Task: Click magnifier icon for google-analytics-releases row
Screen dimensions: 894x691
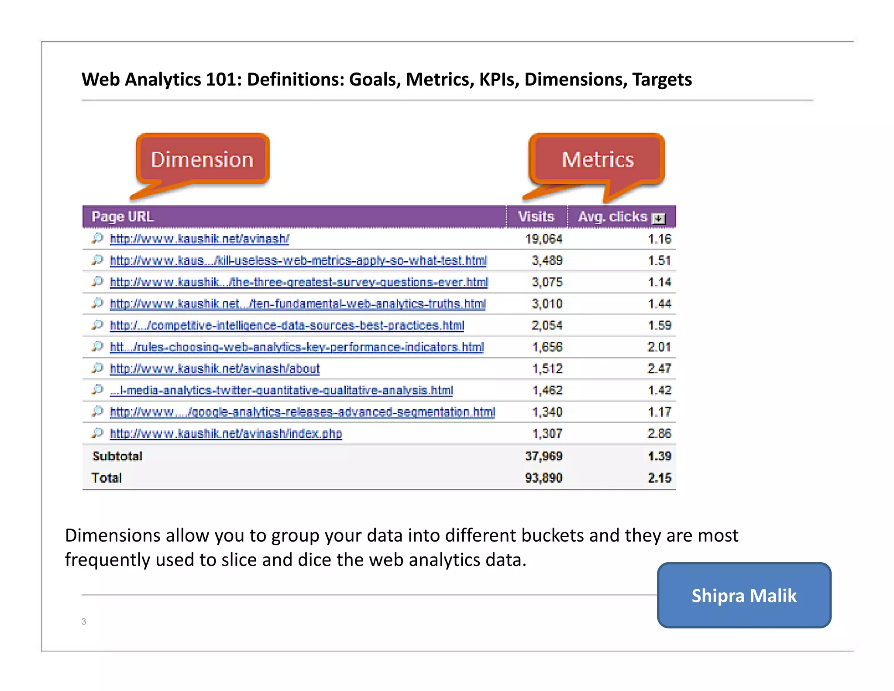Action: [97, 411]
